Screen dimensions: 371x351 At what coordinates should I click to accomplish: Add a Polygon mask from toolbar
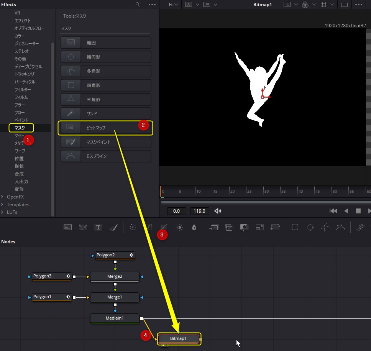325,228
